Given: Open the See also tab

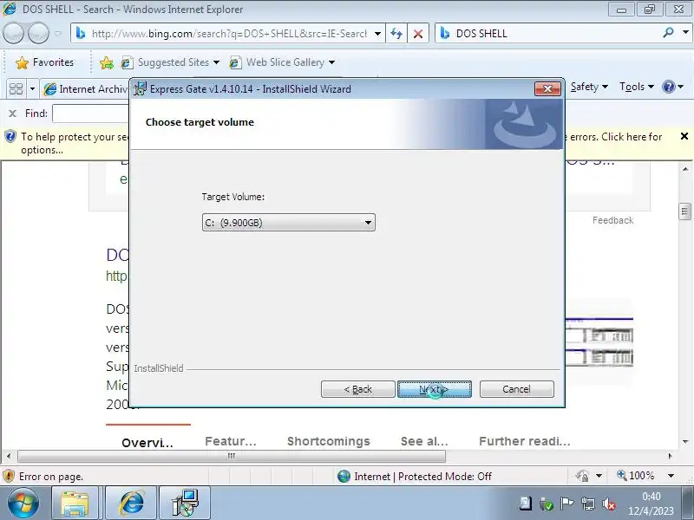Looking at the screenshot, I should tap(424, 441).
